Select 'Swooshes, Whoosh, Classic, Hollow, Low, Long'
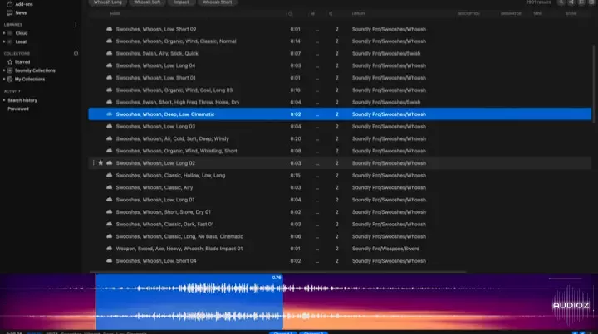Viewport: 598px width, 334px height. [x=340, y=176]
